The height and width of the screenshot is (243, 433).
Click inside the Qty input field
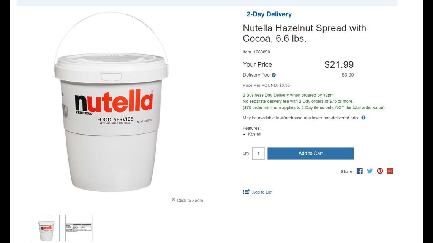pyautogui.click(x=258, y=154)
